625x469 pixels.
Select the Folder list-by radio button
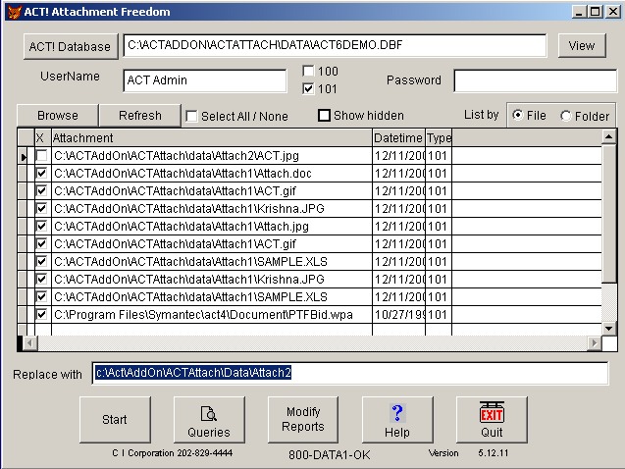click(x=565, y=116)
